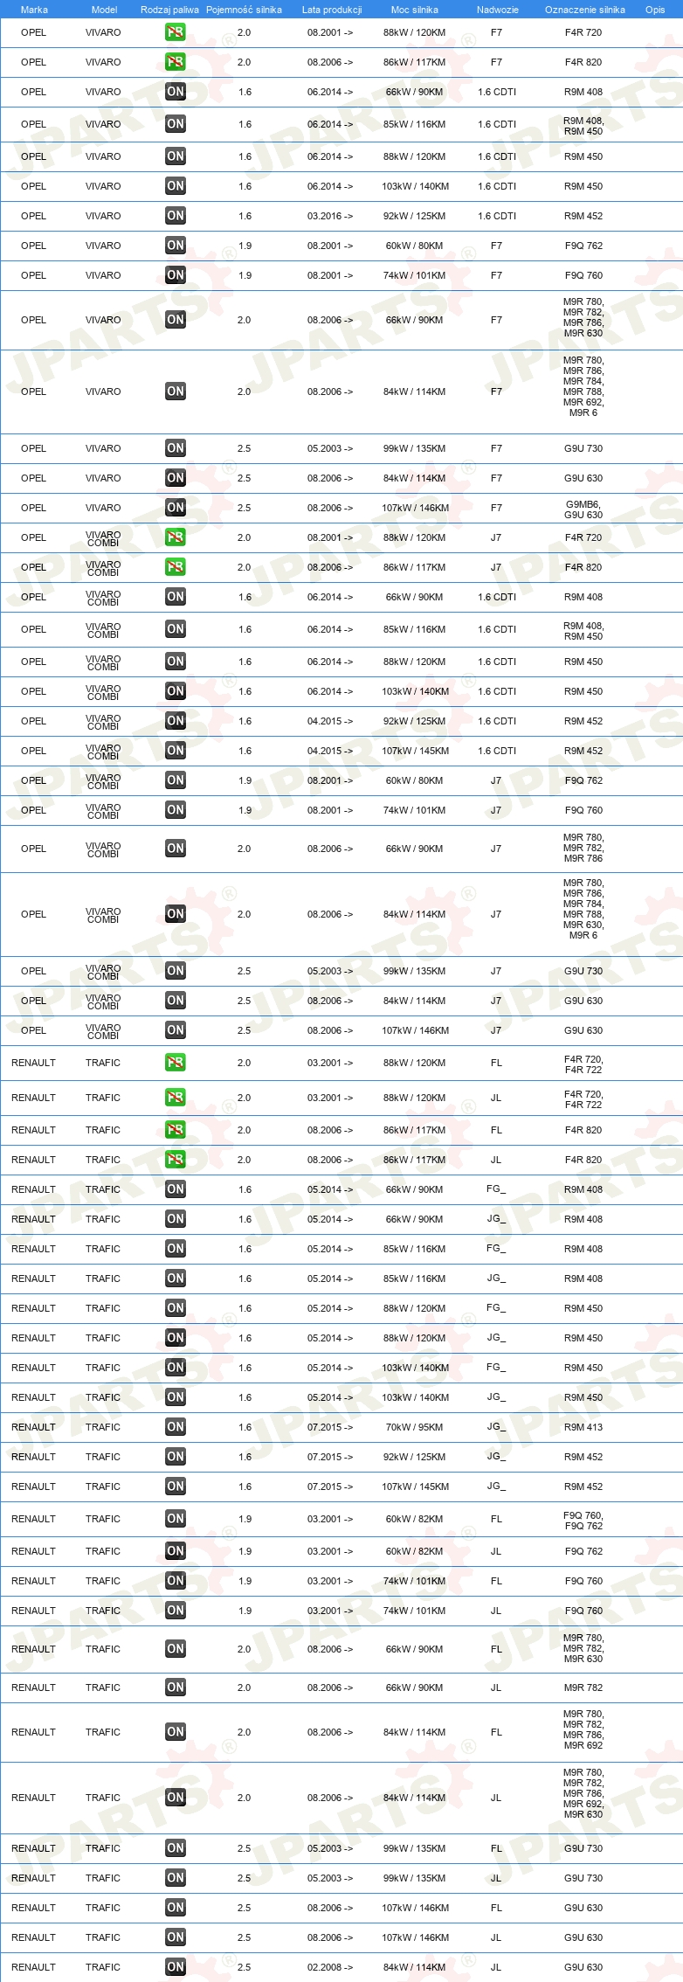Select the G9MB6, G9U 630 engine code cell
This screenshot has height=1982, width=683.
tap(583, 509)
